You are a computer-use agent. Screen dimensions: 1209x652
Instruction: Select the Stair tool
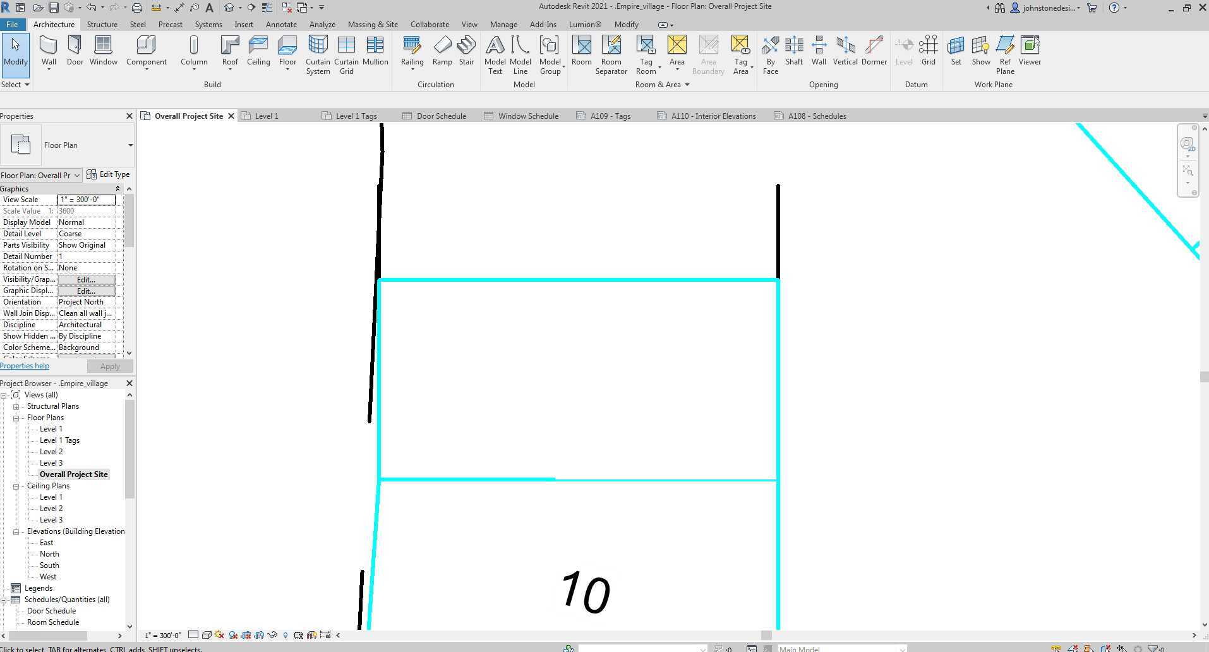(466, 51)
